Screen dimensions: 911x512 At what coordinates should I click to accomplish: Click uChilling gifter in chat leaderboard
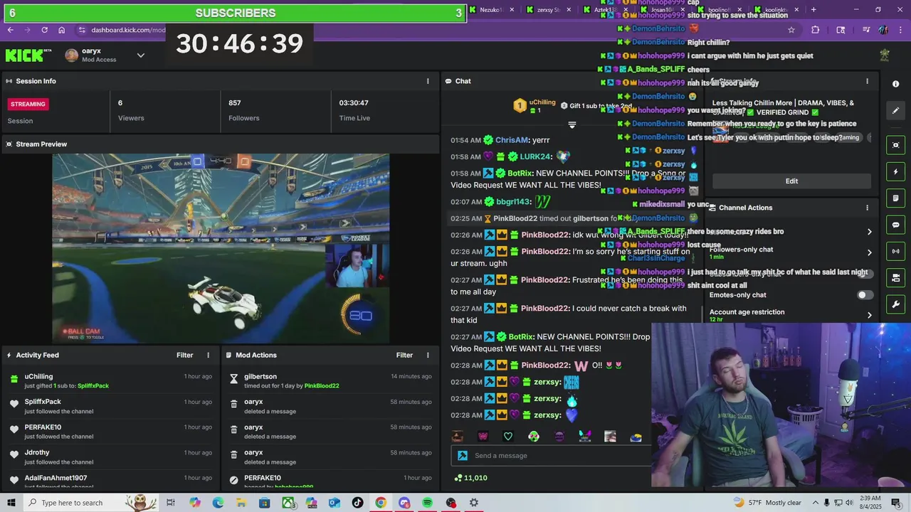(x=542, y=102)
